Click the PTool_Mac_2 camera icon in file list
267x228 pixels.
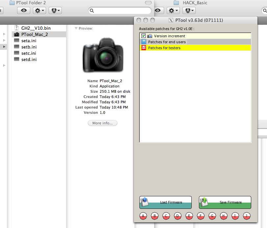point(16,34)
